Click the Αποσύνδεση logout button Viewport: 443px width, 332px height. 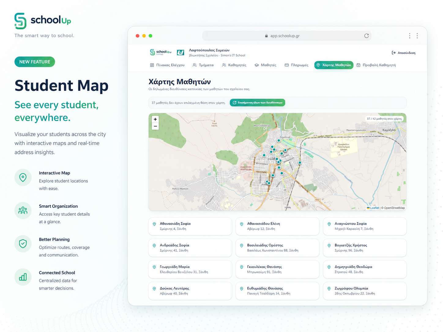point(404,53)
